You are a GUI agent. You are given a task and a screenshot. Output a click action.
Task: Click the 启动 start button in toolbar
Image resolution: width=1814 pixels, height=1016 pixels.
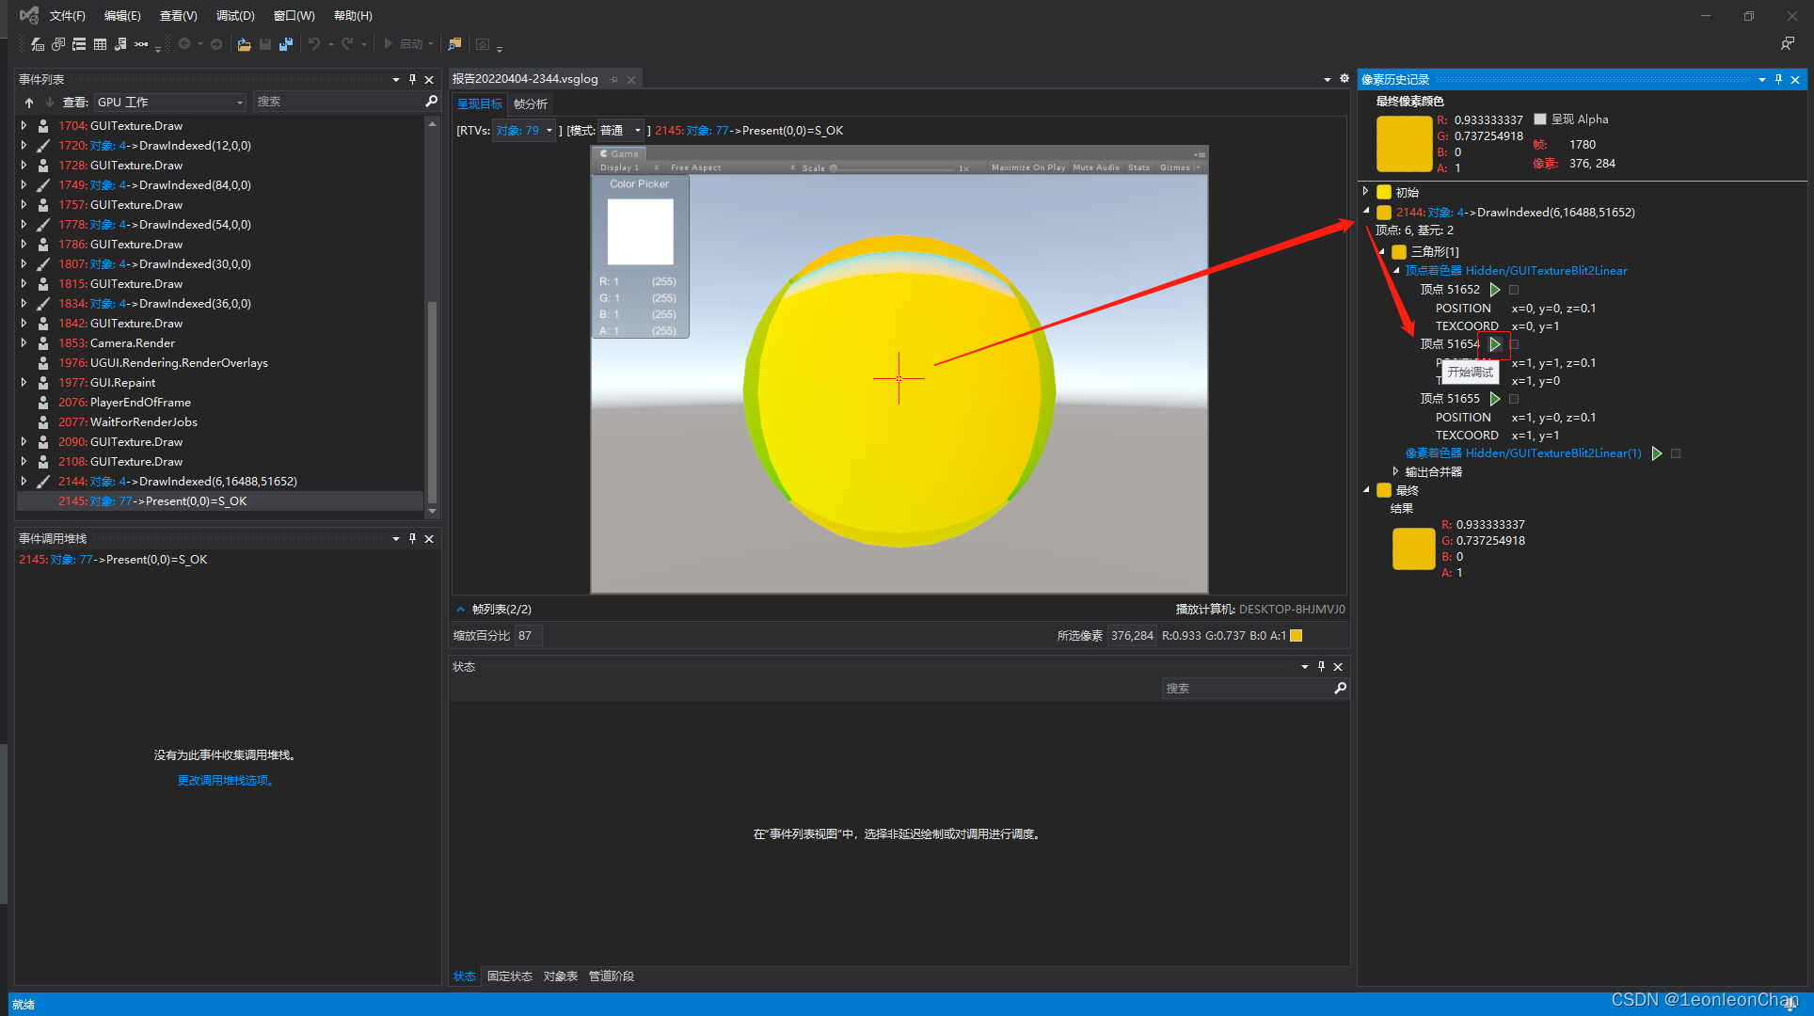pyautogui.click(x=409, y=44)
